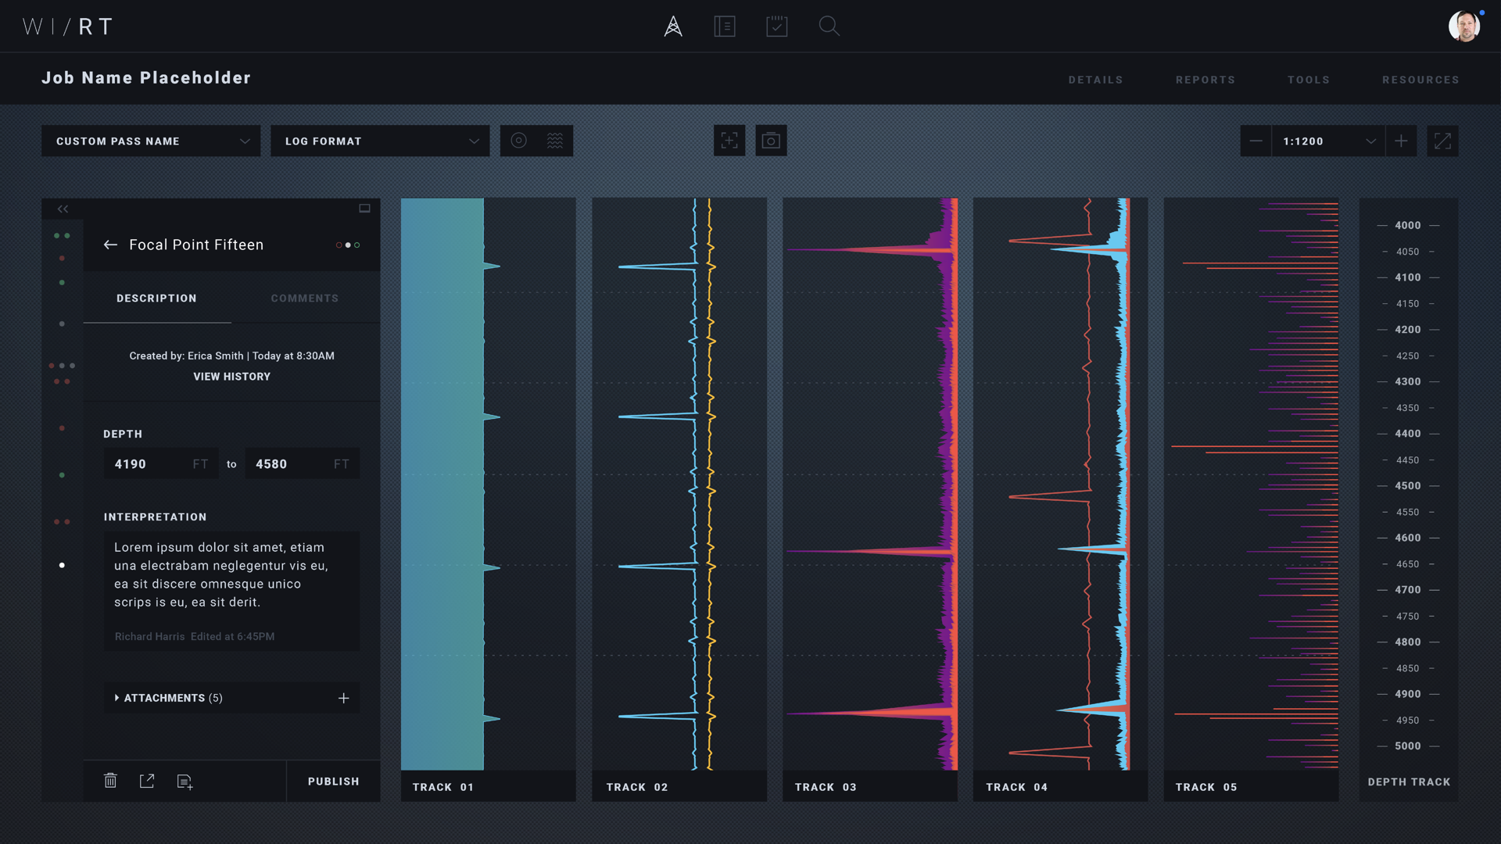Click the circular target icon in toolbar

(518, 141)
